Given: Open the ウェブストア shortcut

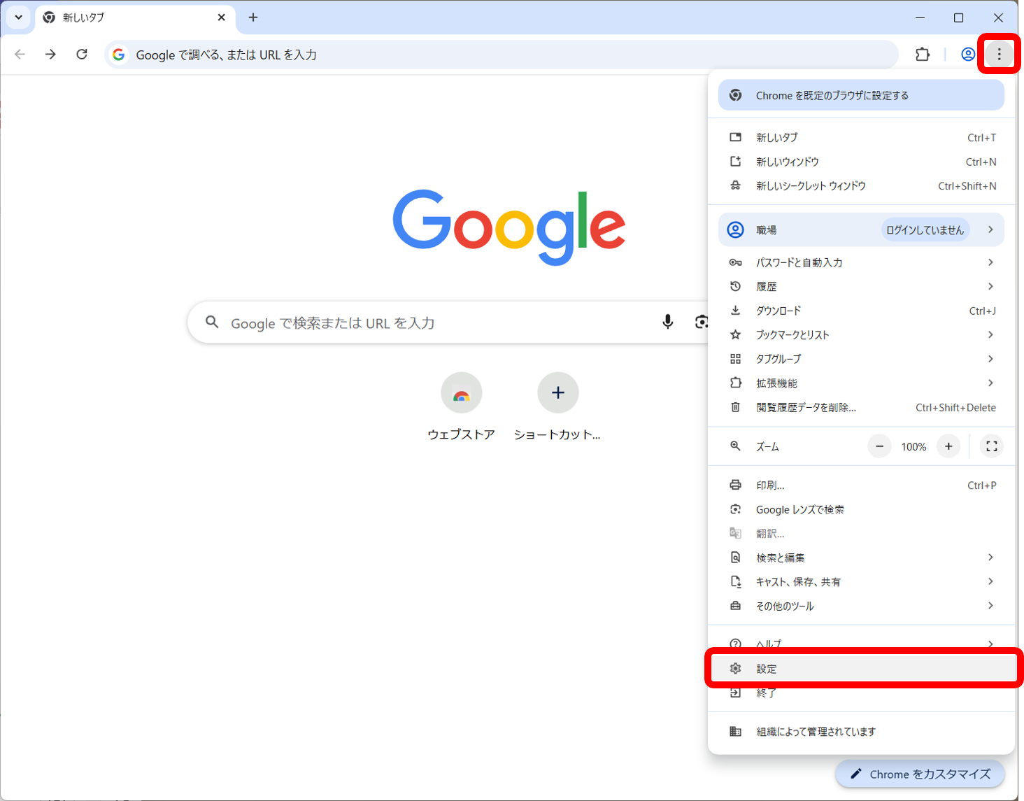Looking at the screenshot, I should coord(461,406).
